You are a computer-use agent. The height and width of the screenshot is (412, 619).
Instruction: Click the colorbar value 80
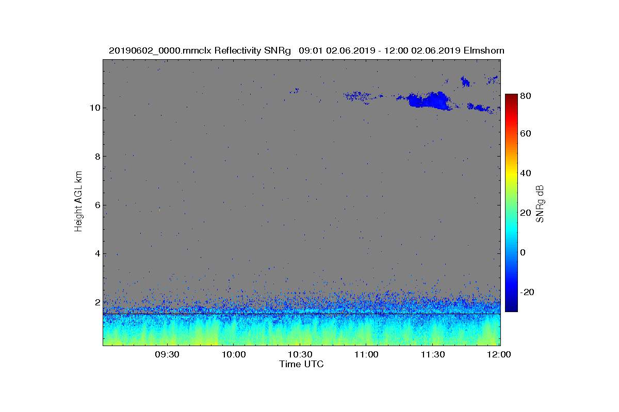[526, 96]
